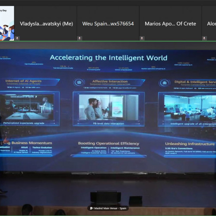Screen dimensions: 216x216
Task: Click the 'Intelligent Operation' subheading
Action: (94, 148)
